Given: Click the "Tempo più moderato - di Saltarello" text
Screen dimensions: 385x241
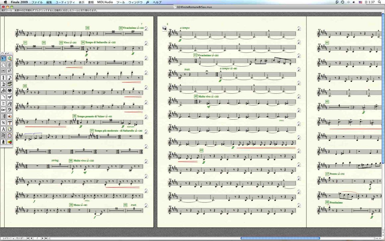Looking at the screenshot, I should pos(114,131).
